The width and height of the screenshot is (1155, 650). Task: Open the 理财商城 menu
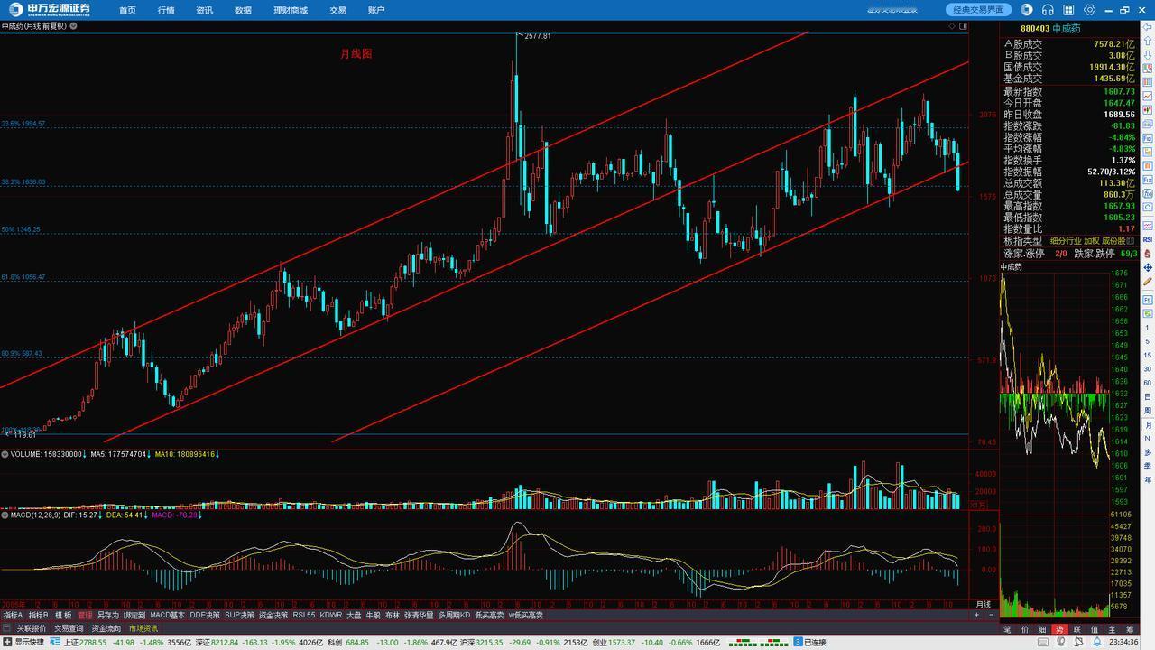pos(291,10)
